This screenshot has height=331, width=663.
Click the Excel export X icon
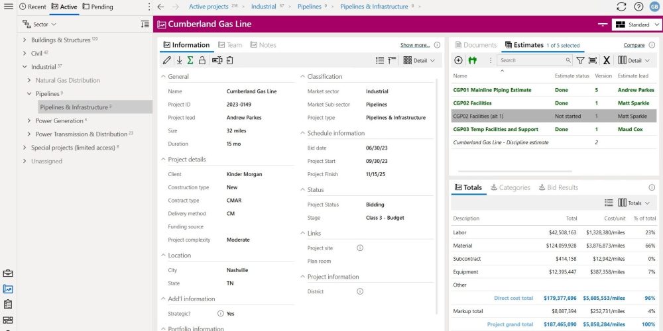[607, 60]
